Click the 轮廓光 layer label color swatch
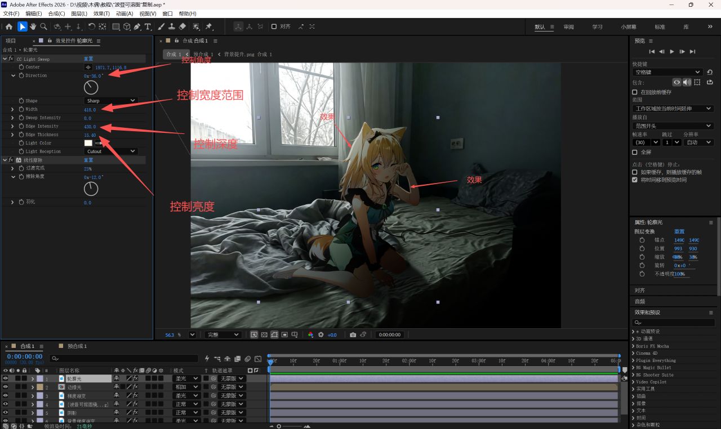Viewport: 721px width, 429px height. pos(40,379)
